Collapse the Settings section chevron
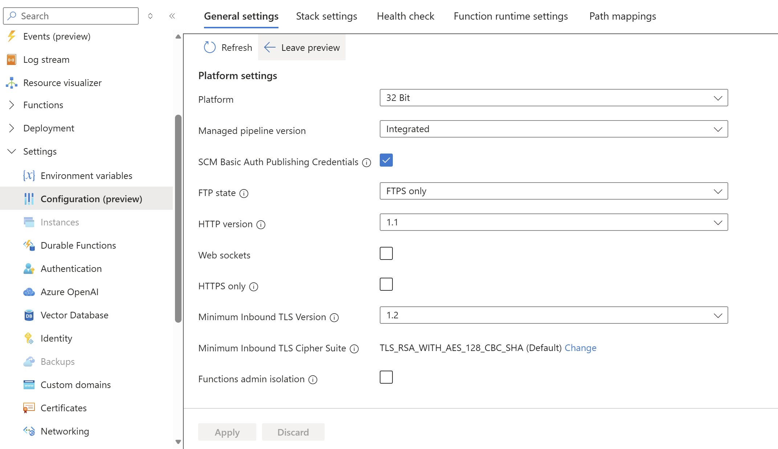The width and height of the screenshot is (778, 449). (x=12, y=151)
